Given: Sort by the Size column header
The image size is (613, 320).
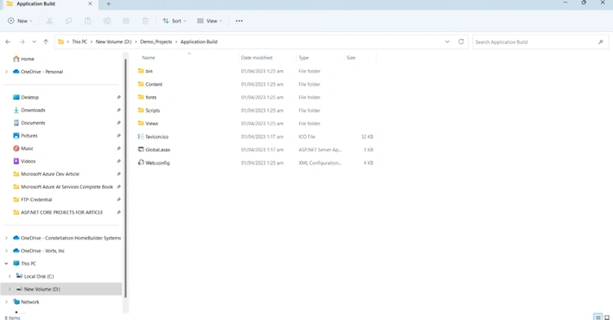Looking at the screenshot, I should click(351, 58).
